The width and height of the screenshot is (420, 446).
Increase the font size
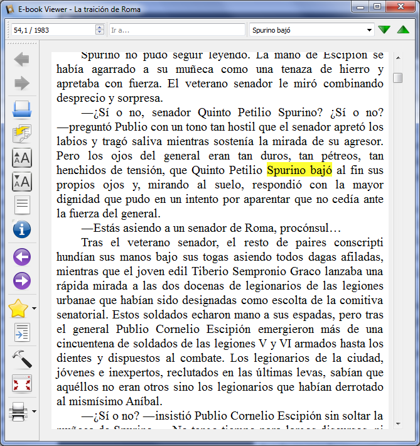click(x=21, y=158)
